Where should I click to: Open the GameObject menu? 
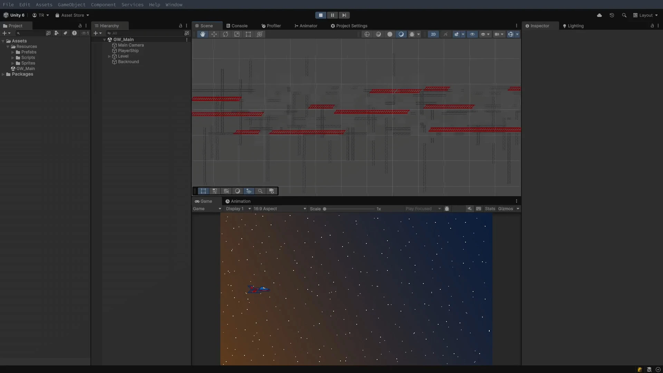point(71,4)
